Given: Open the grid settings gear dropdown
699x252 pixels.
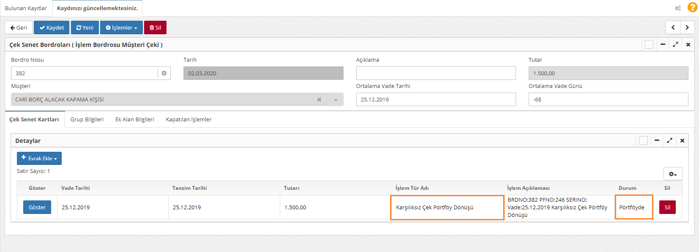Looking at the screenshot, I should click(x=672, y=174).
